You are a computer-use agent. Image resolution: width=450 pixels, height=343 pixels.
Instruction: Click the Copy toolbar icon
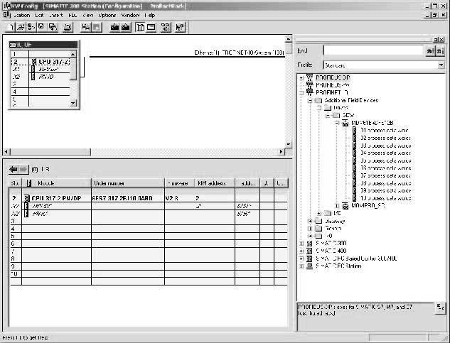click(x=85, y=27)
